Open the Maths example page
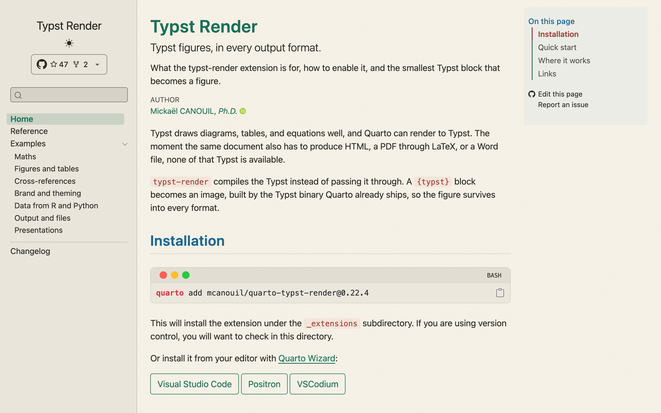 pyautogui.click(x=25, y=156)
